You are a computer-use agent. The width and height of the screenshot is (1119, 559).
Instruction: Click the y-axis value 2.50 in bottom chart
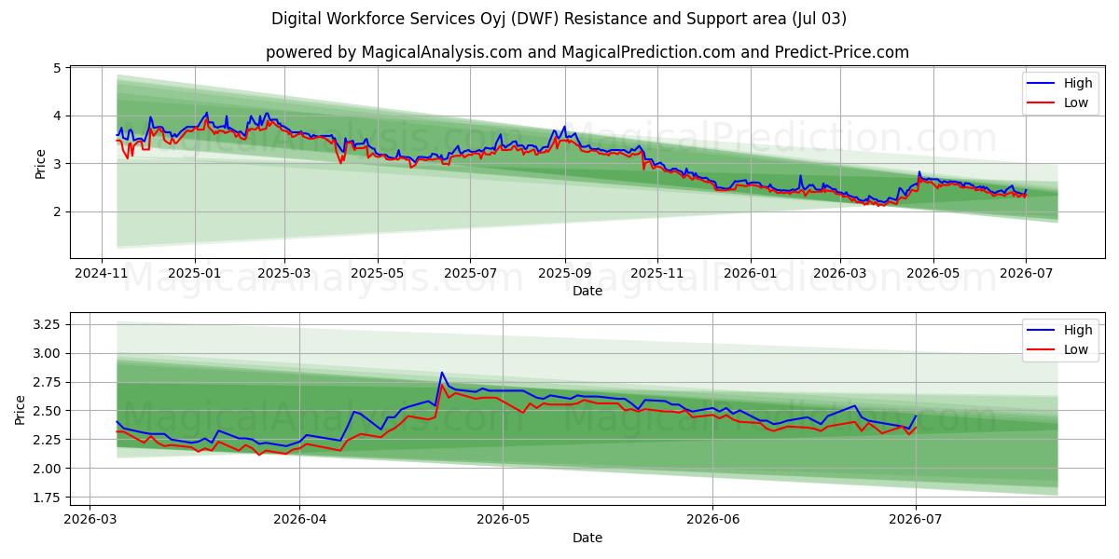tap(48, 411)
